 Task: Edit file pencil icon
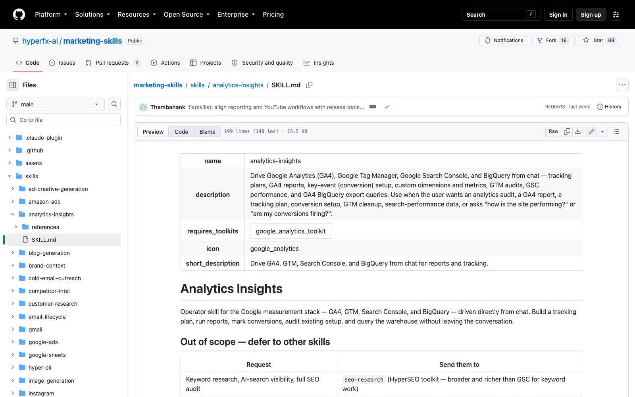click(592, 131)
